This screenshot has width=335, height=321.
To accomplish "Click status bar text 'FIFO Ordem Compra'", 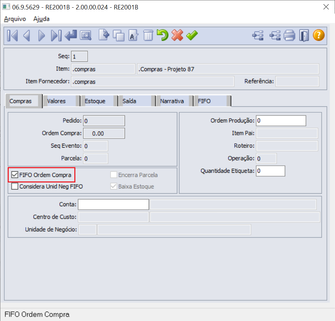I will point(37,314).
